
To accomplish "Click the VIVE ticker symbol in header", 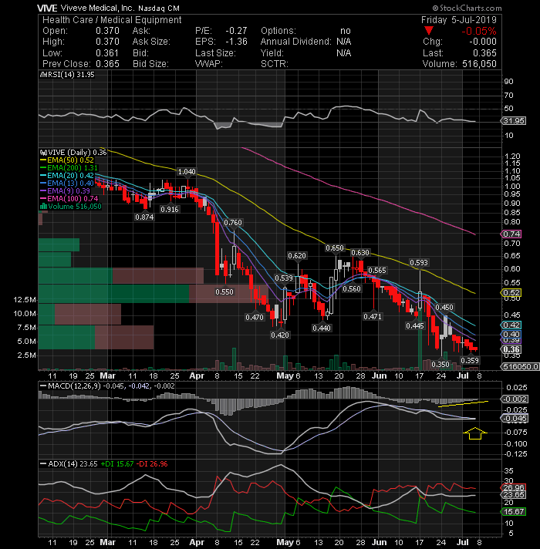I will (x=47, y=8).
